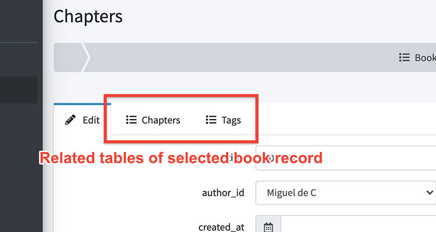436x232 pixels.
Task: Click the author_id dropdown arrow
Action: (429, 192)
